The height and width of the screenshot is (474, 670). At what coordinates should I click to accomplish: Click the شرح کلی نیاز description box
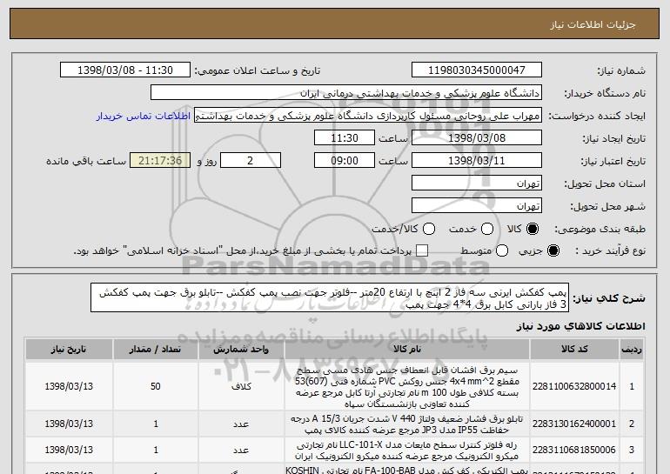click(x=330, y=297)
